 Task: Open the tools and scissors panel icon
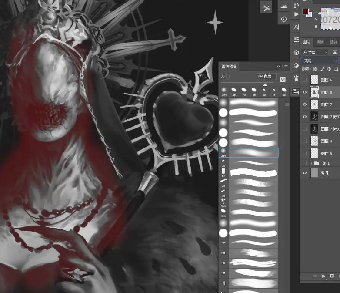point(266,7)
